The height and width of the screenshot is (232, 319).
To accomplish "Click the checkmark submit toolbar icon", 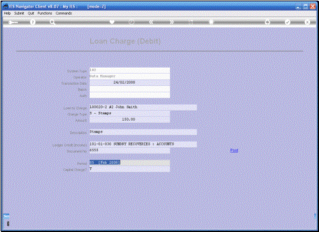I will (x=287, y=22).
